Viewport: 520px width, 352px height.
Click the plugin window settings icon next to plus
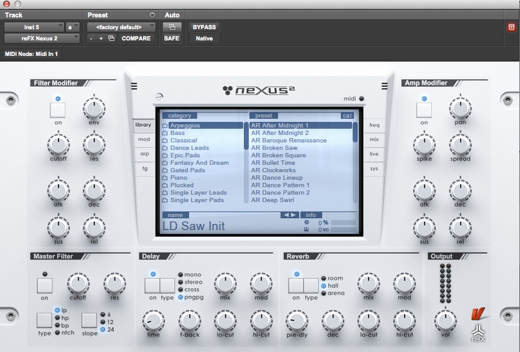point(111,39)
